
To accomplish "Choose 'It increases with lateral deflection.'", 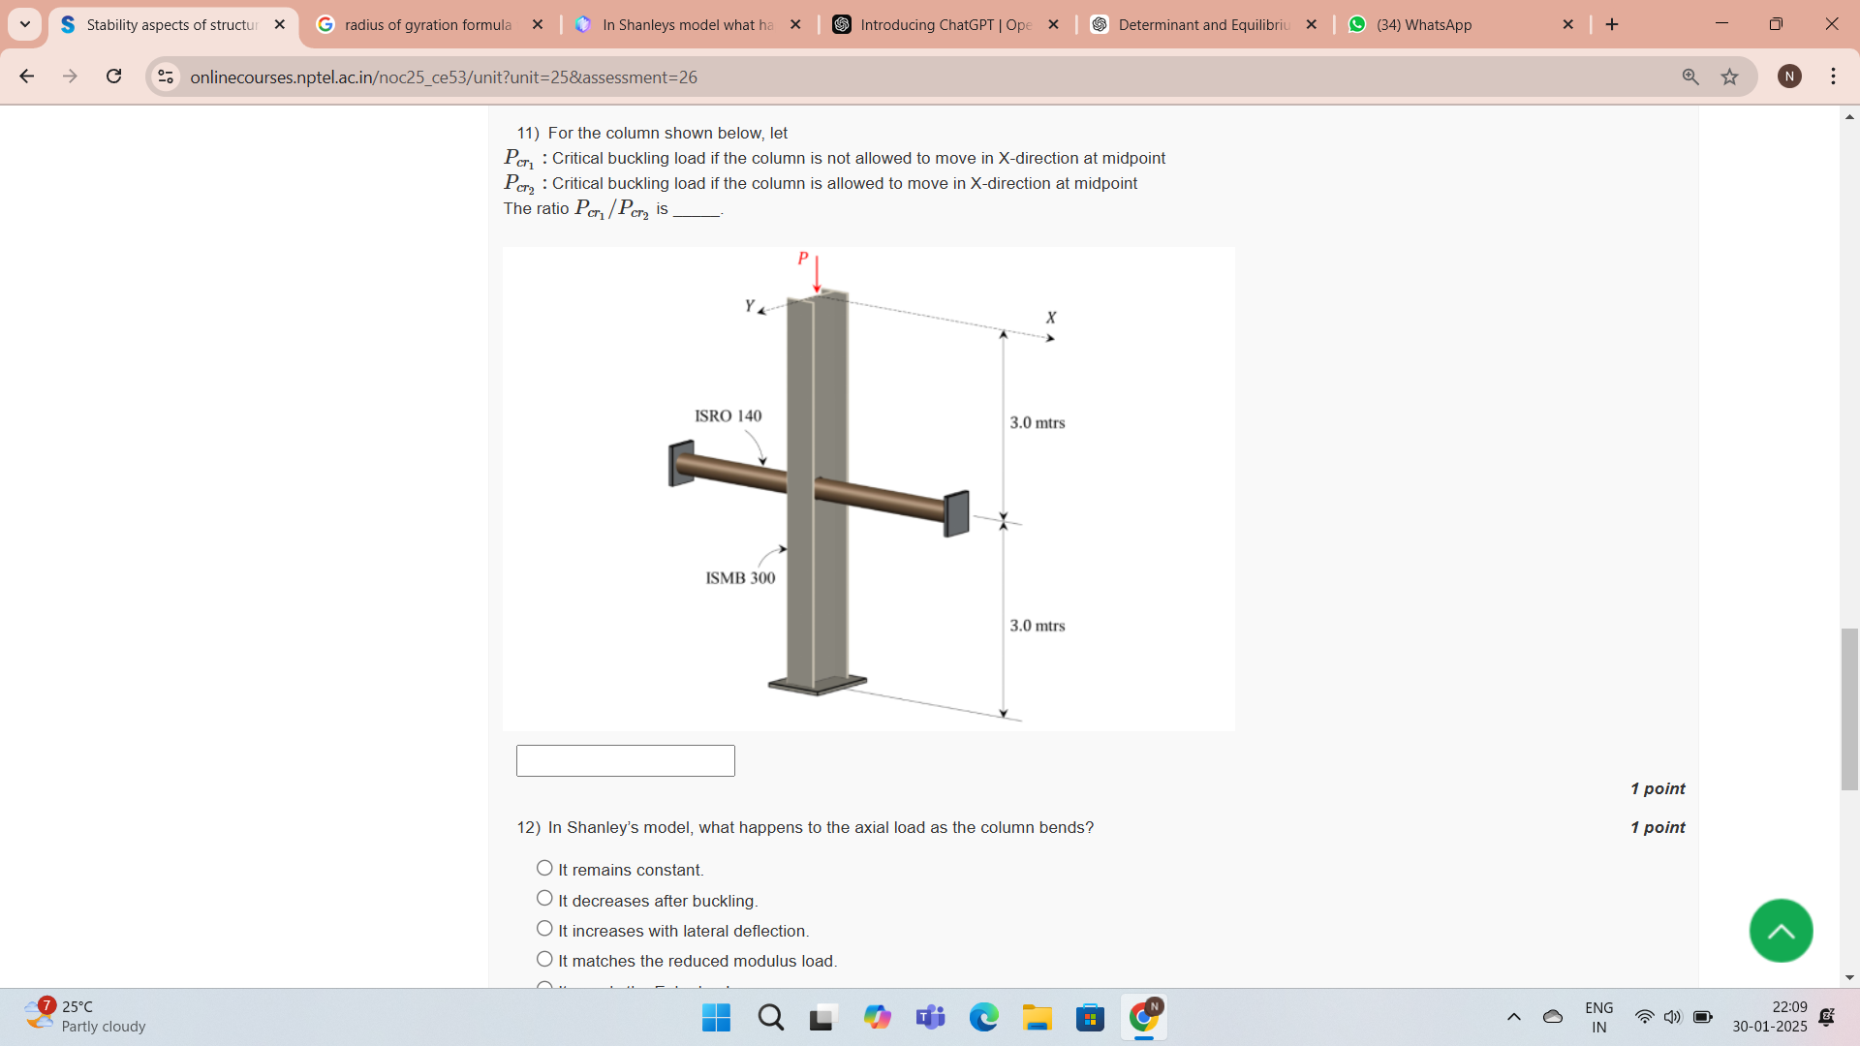I will [544, 929].
